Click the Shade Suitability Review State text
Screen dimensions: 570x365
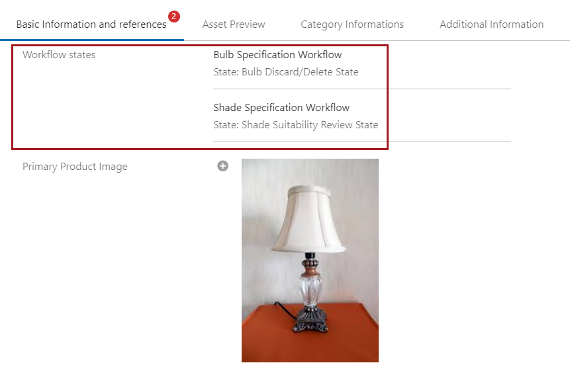pos(310,125)
